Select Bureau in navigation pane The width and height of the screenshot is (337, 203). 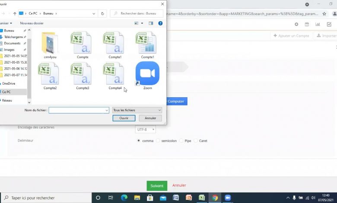[9, 31]
